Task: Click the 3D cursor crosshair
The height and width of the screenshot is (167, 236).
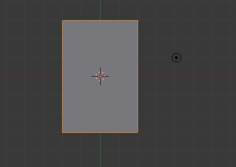Action: pyautogui.click(x=100, y=77)
